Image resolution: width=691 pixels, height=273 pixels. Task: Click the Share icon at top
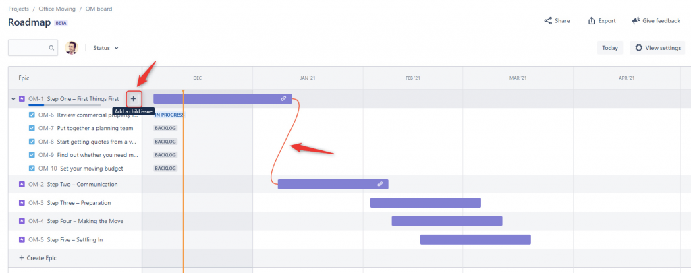pyautogui.click(x=548, y=21)
